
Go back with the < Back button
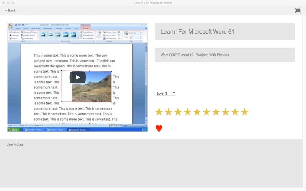tap(10, 11)
